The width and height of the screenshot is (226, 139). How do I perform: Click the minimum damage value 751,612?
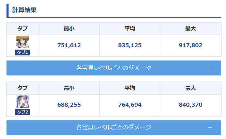point(69,46)
